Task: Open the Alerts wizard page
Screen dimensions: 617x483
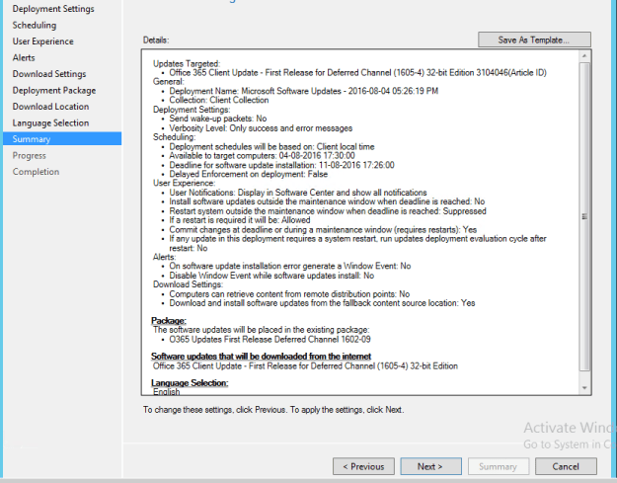Action: click(x=24, y=58)
